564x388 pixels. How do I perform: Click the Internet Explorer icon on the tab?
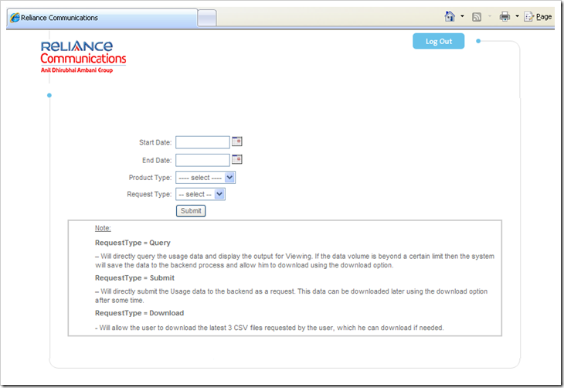[15, 18]
